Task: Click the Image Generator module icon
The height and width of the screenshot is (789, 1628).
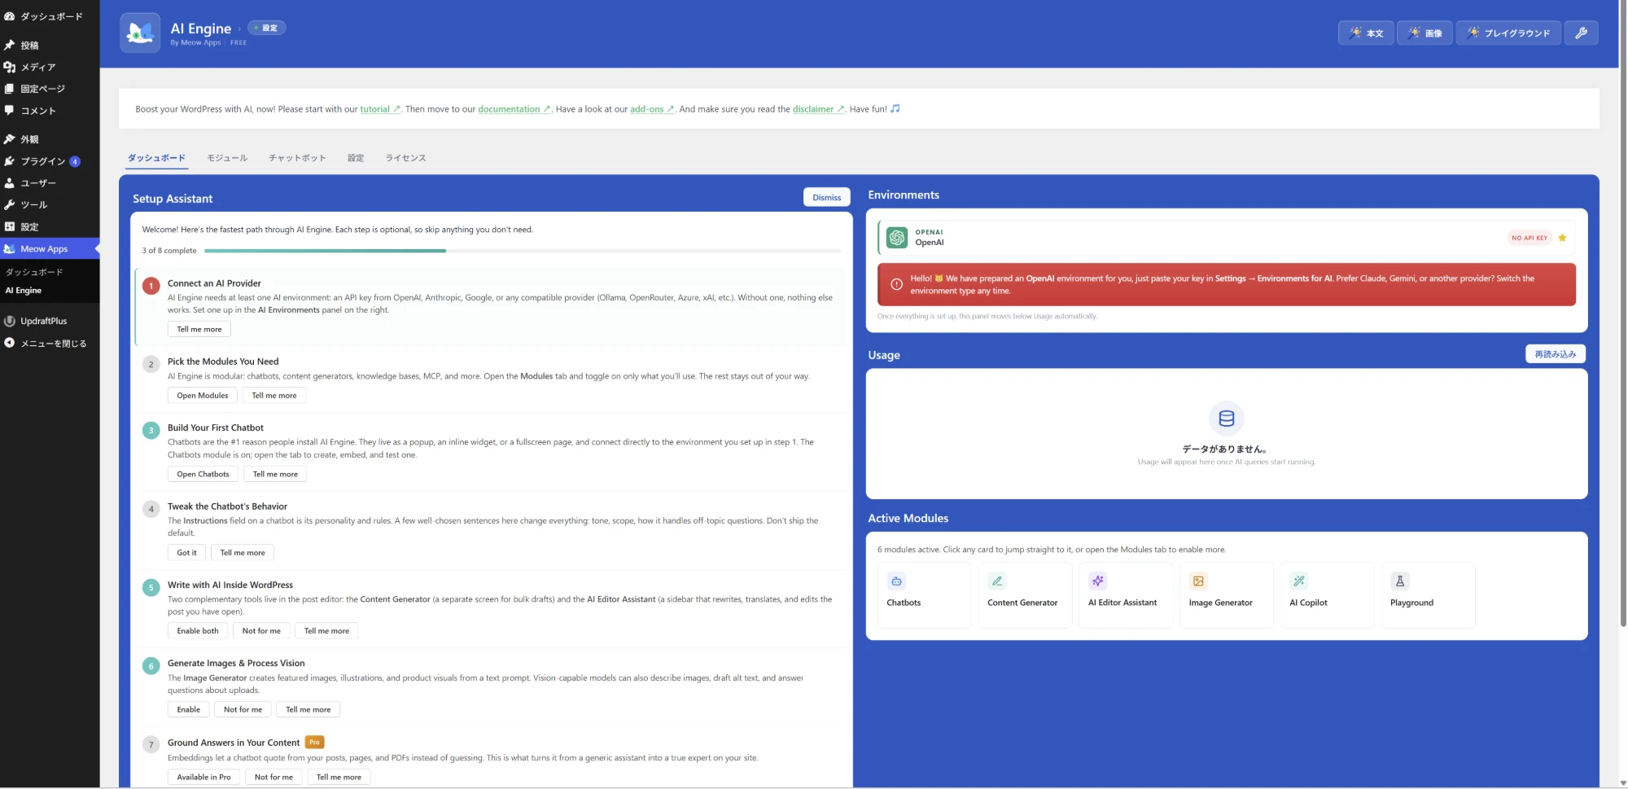Action: coord(1198,581)
